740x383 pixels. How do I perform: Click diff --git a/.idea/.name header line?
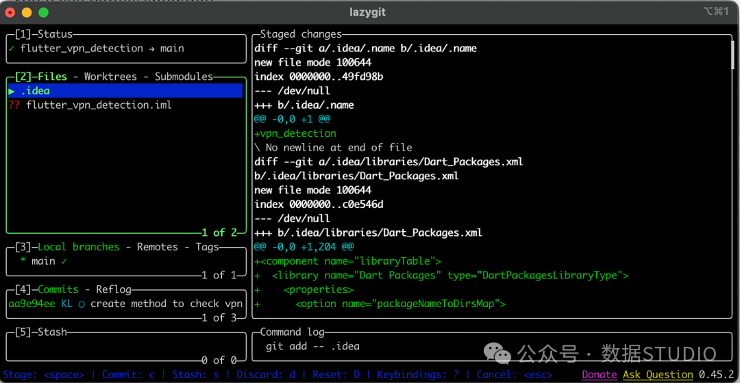click(x=365, y=49)
